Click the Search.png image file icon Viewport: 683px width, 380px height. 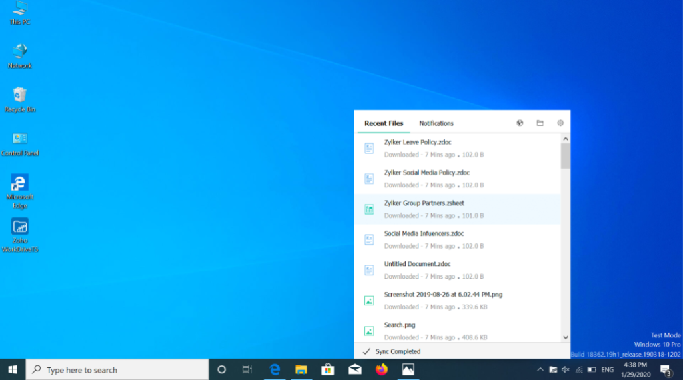(x=369, y=331)
